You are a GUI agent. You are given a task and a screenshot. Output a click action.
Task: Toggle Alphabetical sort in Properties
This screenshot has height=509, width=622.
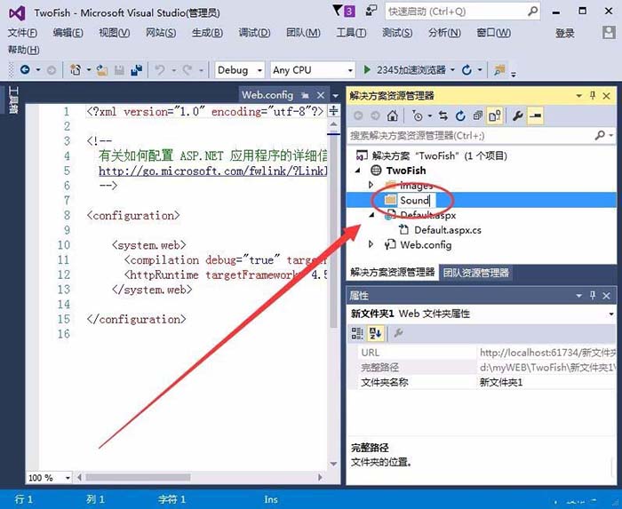click(x=375, y=333)
